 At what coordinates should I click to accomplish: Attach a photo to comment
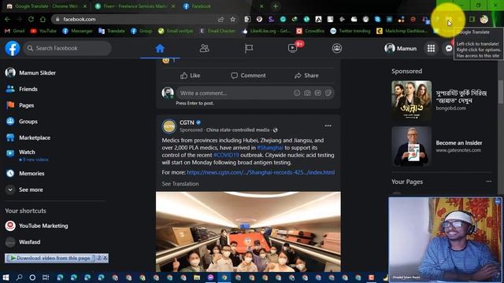[307, 93]
